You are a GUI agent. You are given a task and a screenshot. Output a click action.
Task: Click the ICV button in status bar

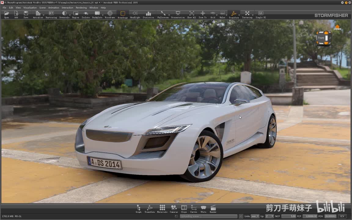pos(342,216)
